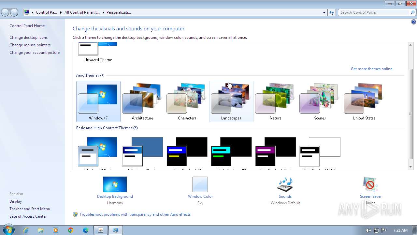
Task: Apply the High Contrast White theme
Action: coord(320,153)
